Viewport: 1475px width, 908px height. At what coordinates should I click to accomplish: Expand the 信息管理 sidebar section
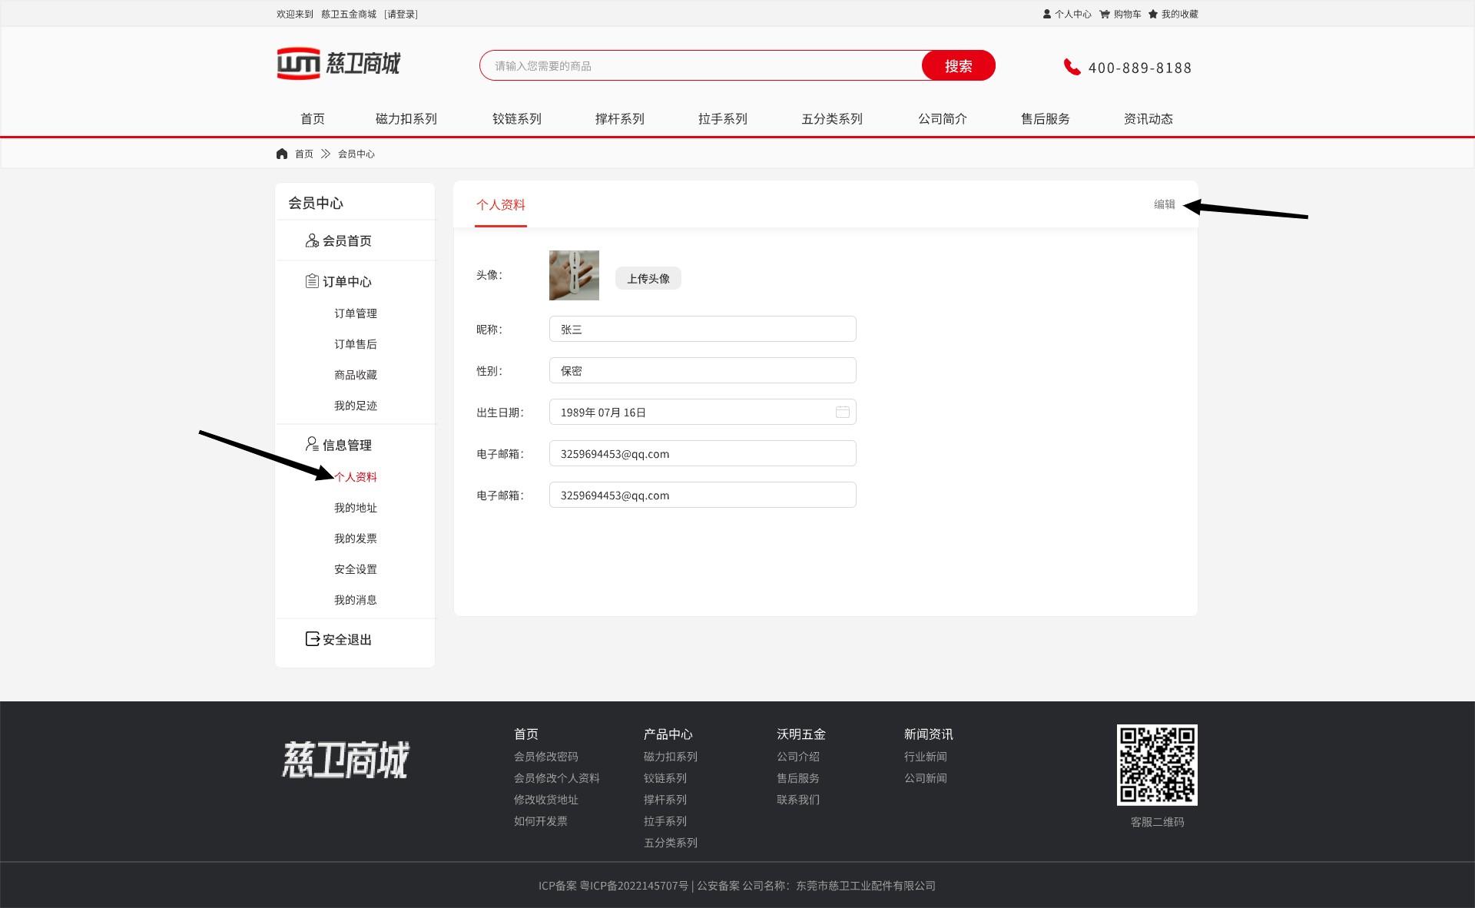346,445
